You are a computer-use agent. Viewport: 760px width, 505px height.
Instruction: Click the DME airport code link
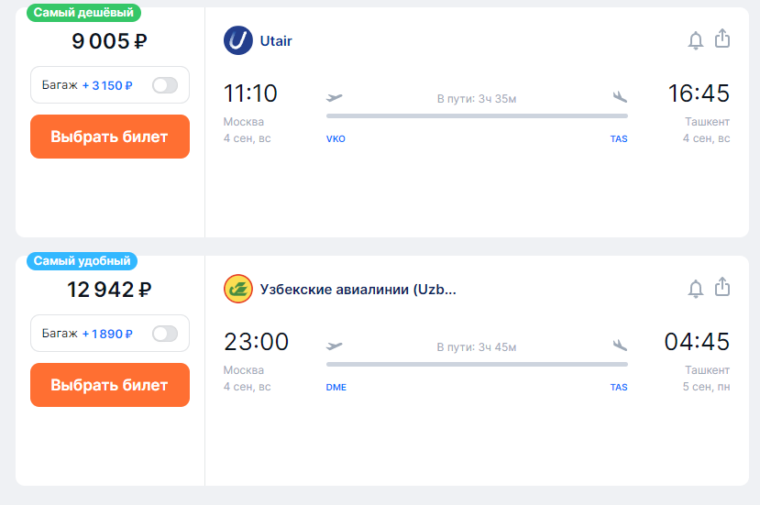[x=336, y=388]
